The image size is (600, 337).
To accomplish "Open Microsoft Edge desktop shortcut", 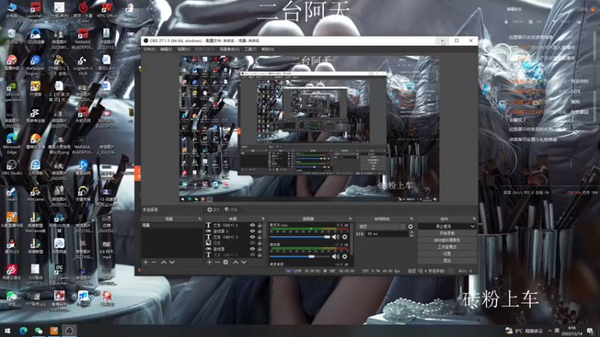I will pos(11,143).
